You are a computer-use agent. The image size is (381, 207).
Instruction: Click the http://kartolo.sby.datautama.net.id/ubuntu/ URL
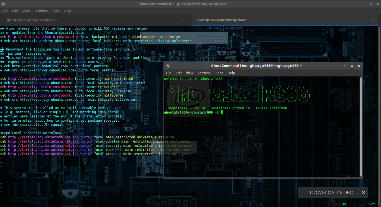coord(50,137)
